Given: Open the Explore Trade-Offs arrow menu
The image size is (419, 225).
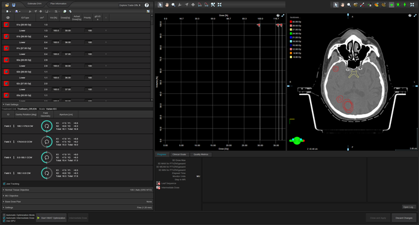Looking at the screenshot, I should point(130,5).
